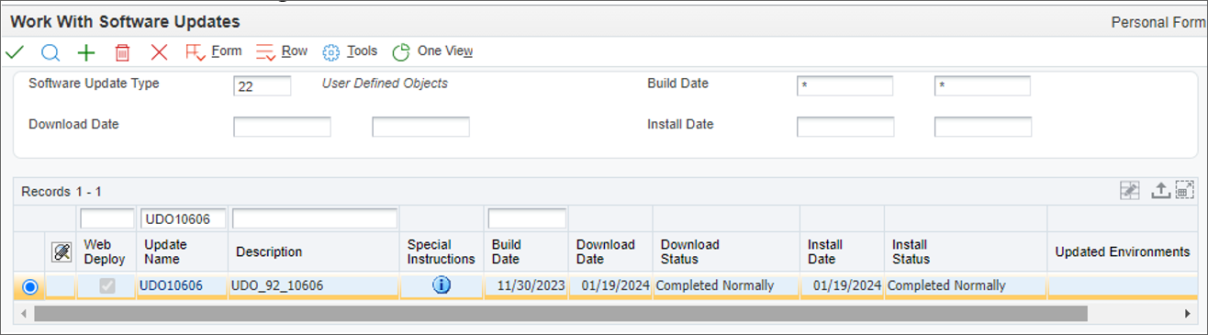Open the Special Instructions info icon
The image size is (1208, 335).
pyautogui.click(x=442, y=285)
